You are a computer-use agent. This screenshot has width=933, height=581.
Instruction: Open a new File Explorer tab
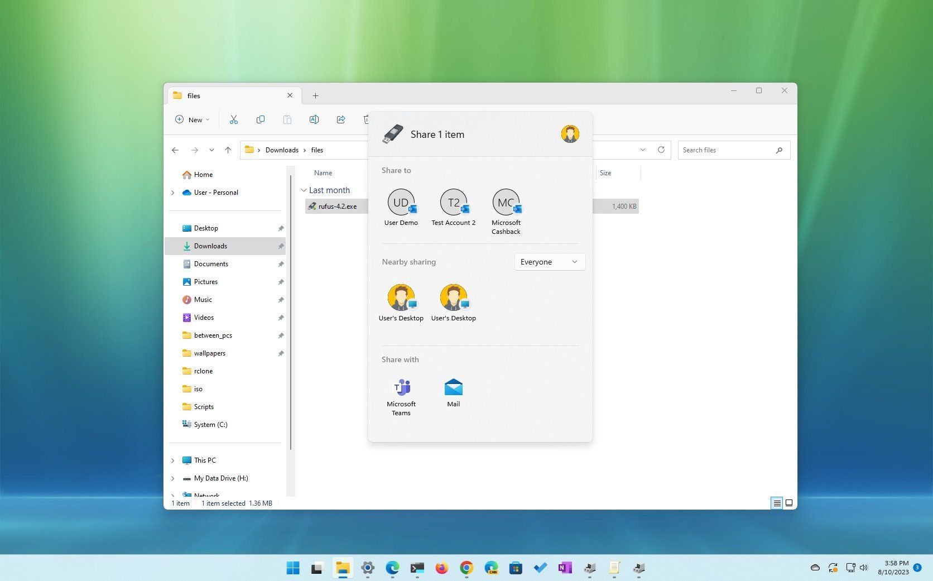coord(315,95)
